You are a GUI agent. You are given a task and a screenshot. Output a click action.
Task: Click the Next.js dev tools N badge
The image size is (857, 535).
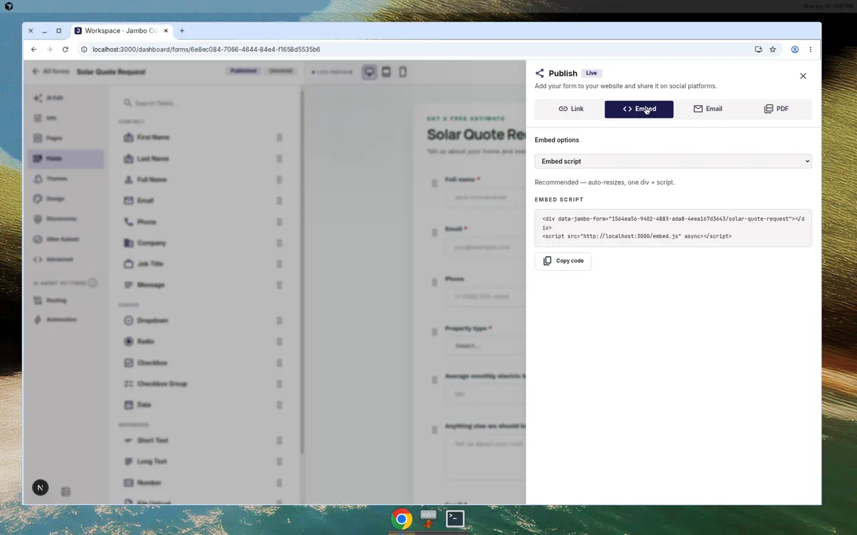point(40,488)
